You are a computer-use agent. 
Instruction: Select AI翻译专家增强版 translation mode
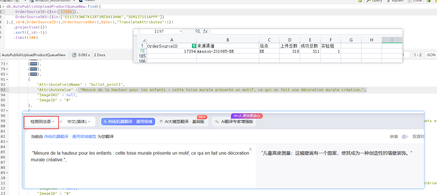click(x=234, y=122)
